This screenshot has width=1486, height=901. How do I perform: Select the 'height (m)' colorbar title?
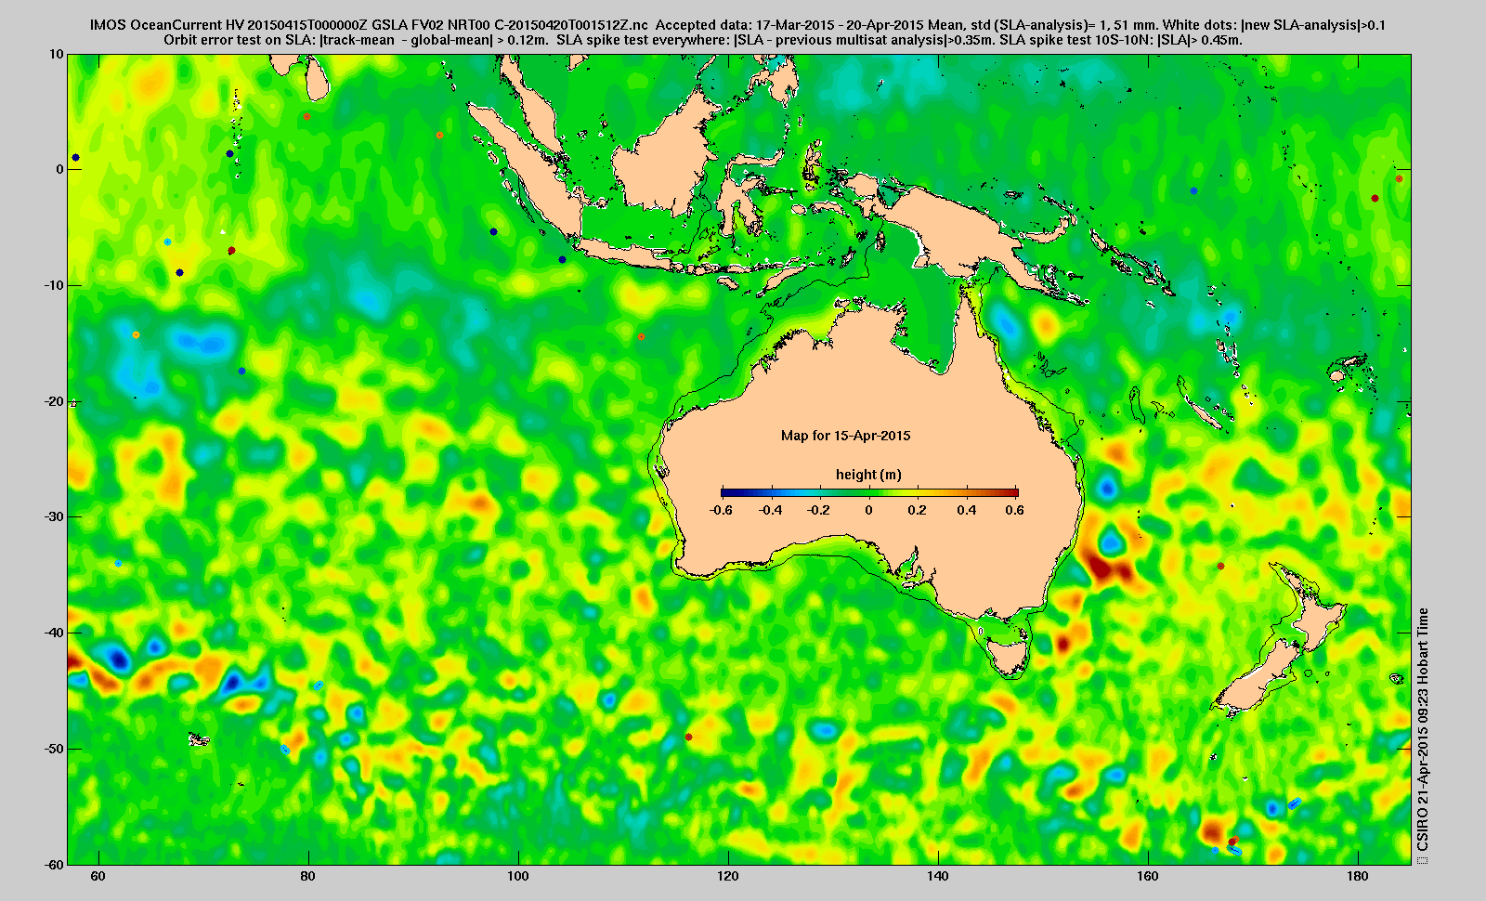point(868,475)
